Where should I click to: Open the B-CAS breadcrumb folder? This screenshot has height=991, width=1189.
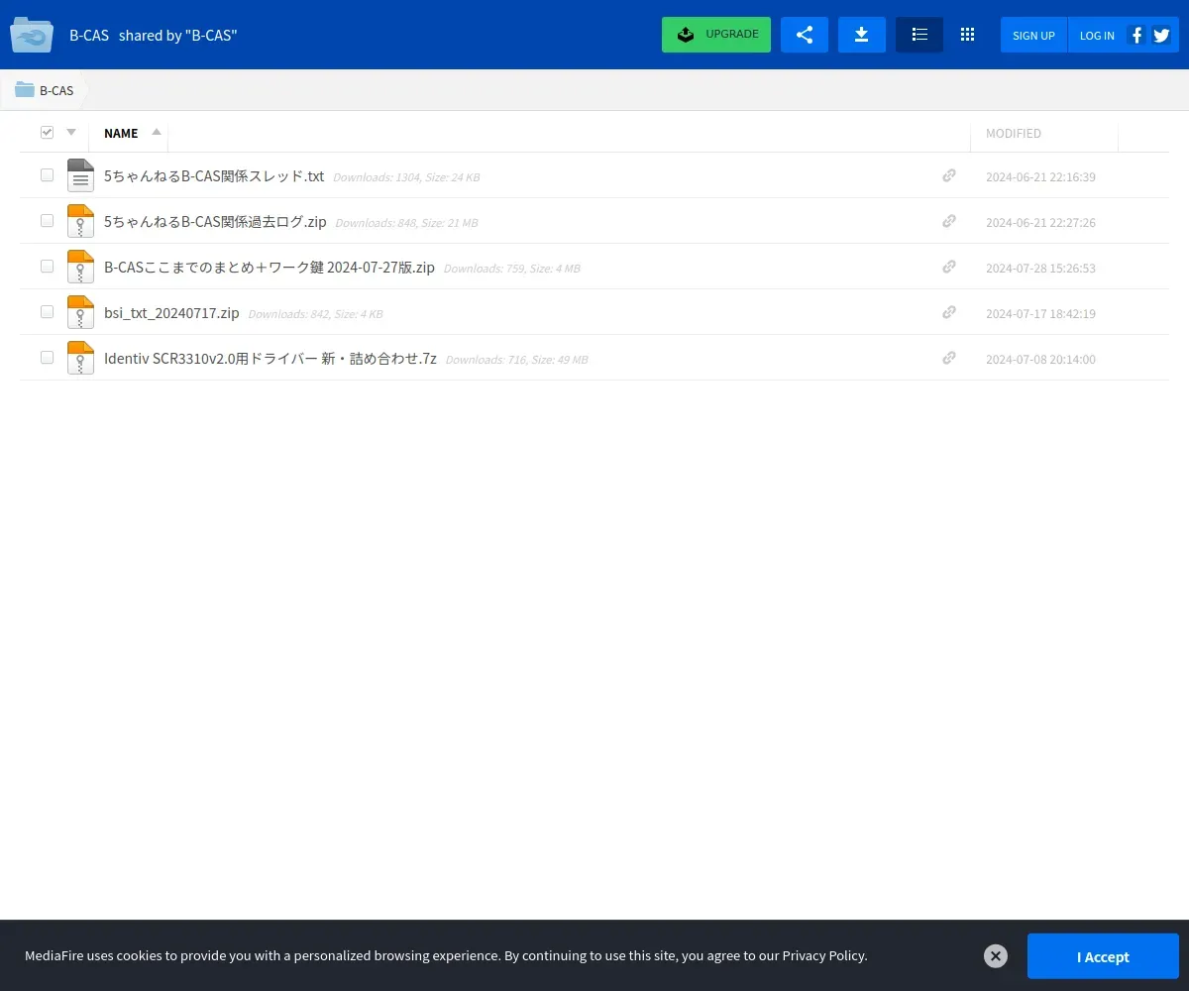pos(45,90)
